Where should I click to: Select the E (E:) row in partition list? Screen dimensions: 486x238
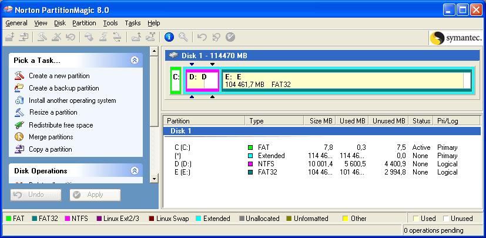(321, 172)
